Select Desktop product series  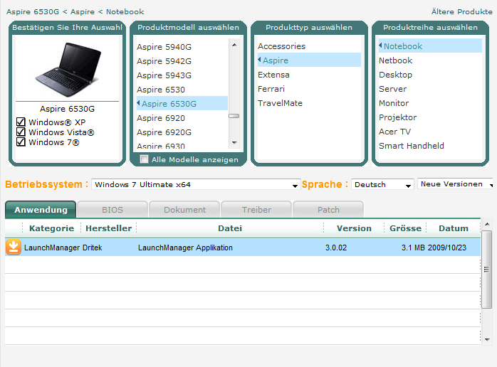pyautogui.click(x=396, y=75)
